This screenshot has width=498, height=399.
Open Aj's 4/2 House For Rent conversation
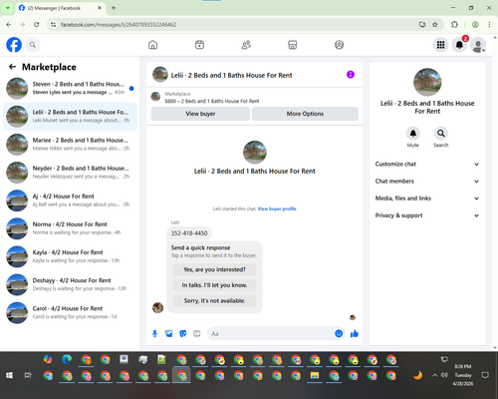click(70, 200)
